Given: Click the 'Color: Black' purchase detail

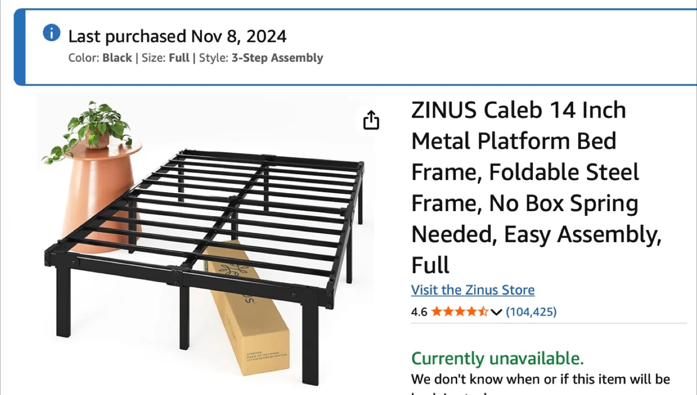Looking at the screenshot, I should (x=100, y=58).
